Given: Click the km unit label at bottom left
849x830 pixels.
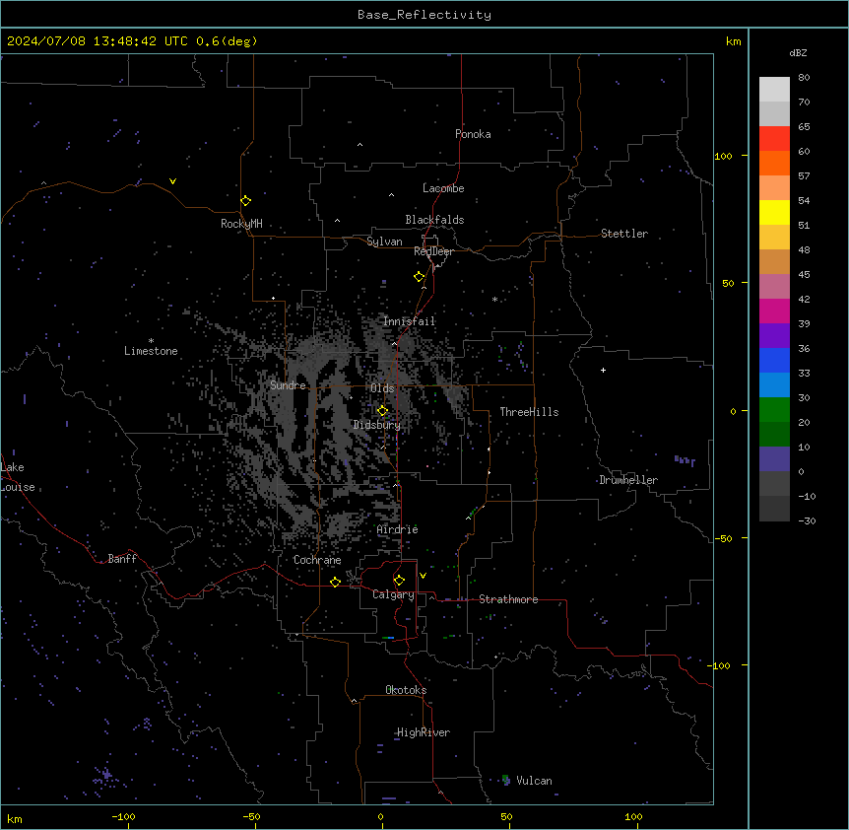Looking at the screenshot, I should pyautogui.click(x=15, y=819).
